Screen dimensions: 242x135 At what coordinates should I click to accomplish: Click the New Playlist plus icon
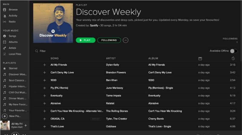pos(5,116)
